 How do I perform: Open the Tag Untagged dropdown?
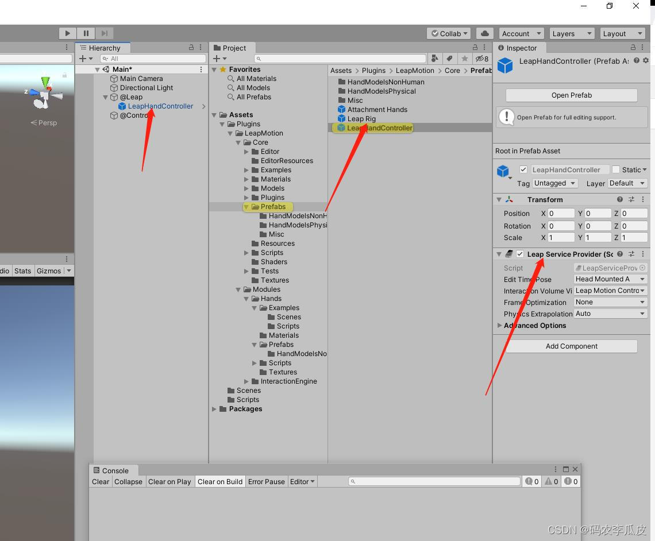click(555, 183)
